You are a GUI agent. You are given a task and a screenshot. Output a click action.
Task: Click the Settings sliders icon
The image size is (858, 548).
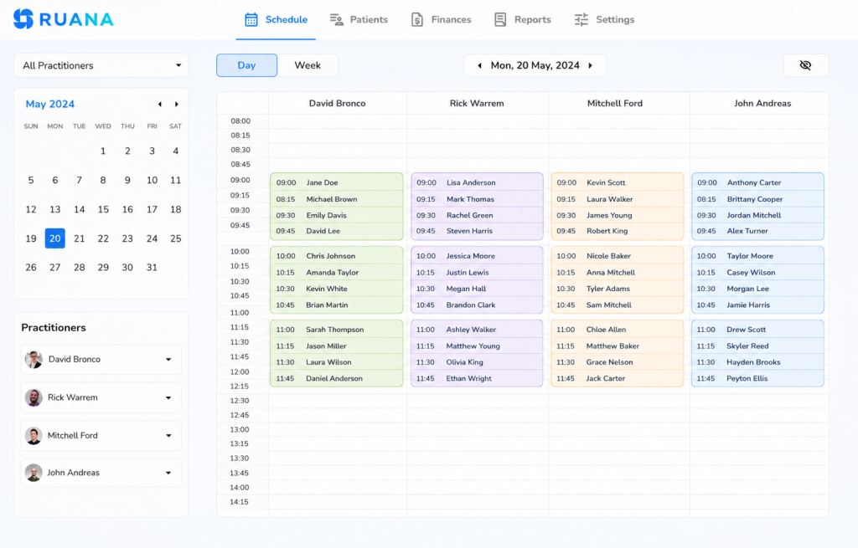[581, 20]
